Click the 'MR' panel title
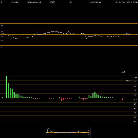Viewport: 138px width, 138px height. tap(123, 72)
